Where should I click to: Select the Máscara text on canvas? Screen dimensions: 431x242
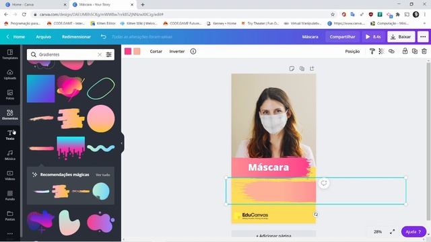(269, 167)
